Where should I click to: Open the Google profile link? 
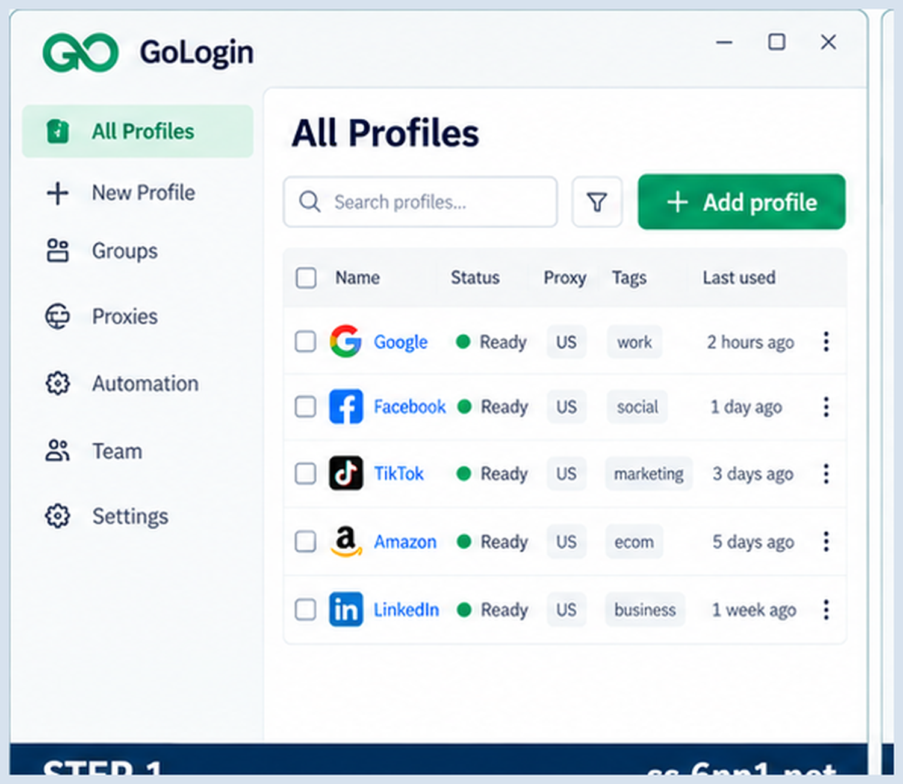pos(401,342)
